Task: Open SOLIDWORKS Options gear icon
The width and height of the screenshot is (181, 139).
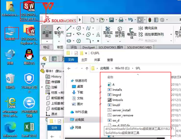Action: [162, 20]
